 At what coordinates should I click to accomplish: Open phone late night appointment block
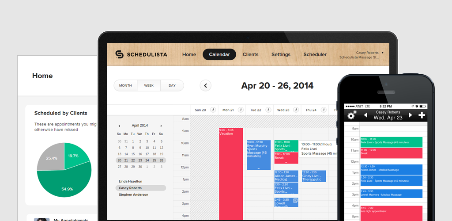pos(391,213)
